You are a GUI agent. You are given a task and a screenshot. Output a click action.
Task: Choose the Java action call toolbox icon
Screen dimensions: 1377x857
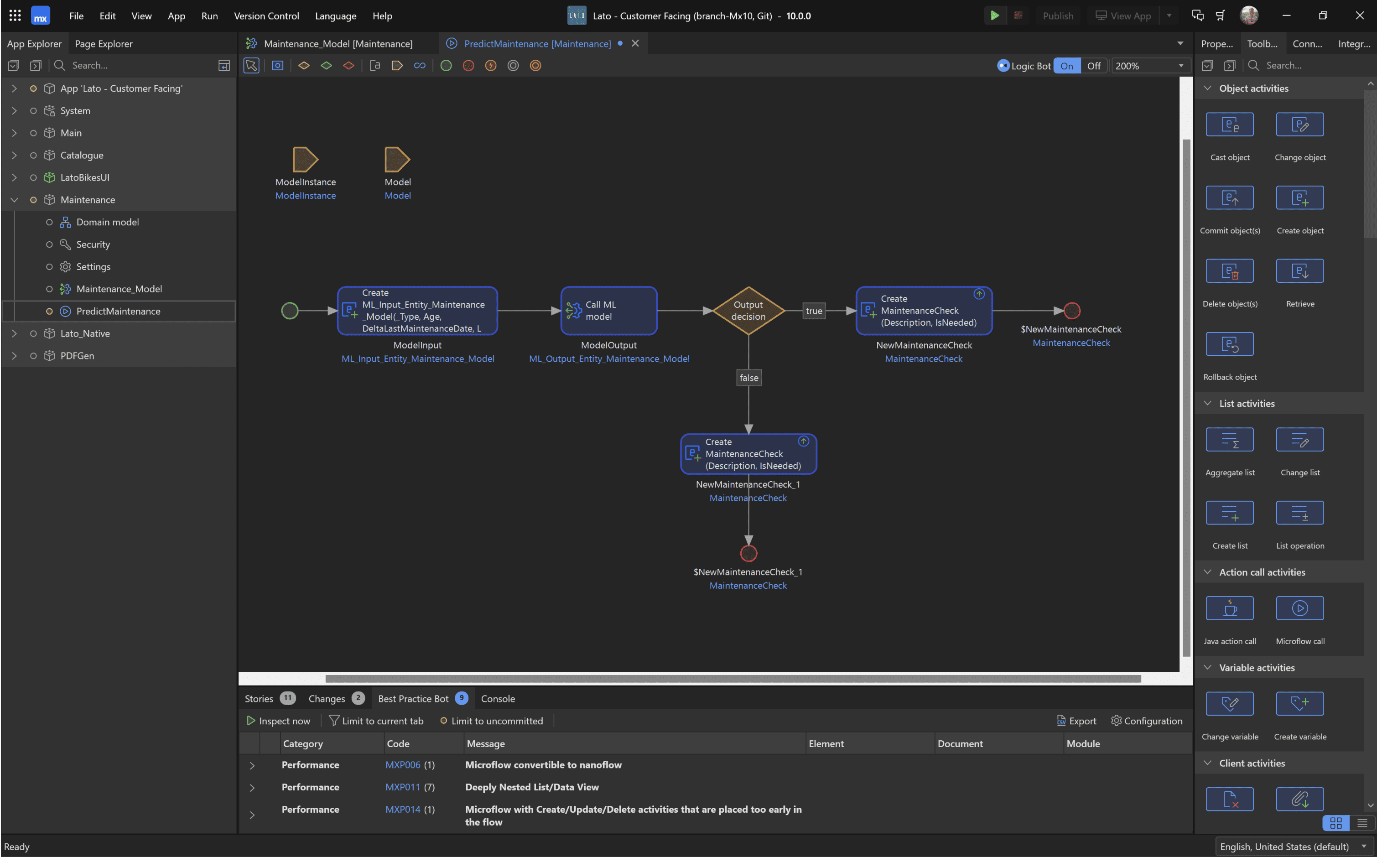1229,609
